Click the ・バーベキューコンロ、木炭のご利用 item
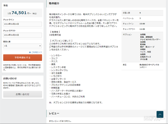Viewport: 168px width, 124px height. [x=67, y=97]
